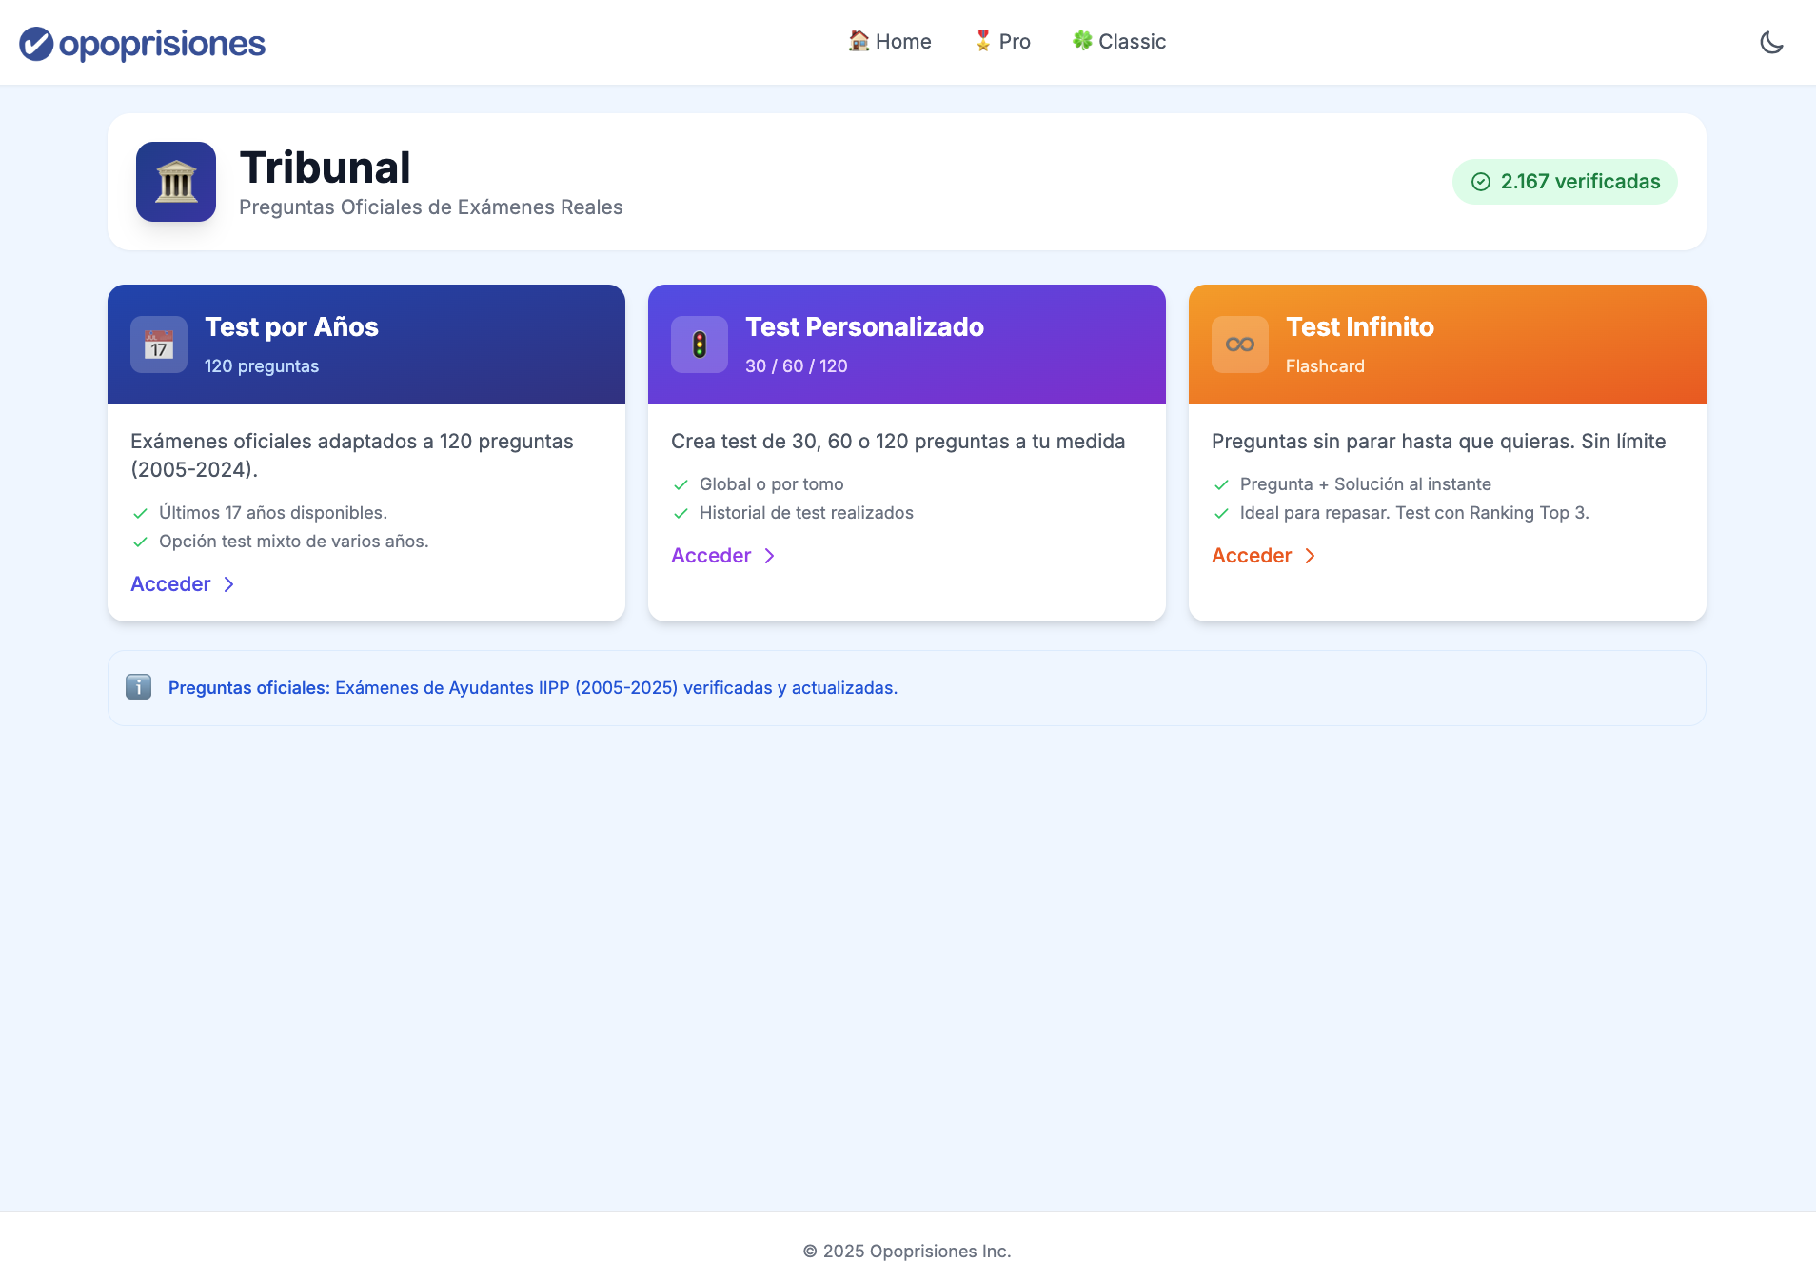Click the Opoprisiones checkmark logo icon

click(x=36, y=44)
